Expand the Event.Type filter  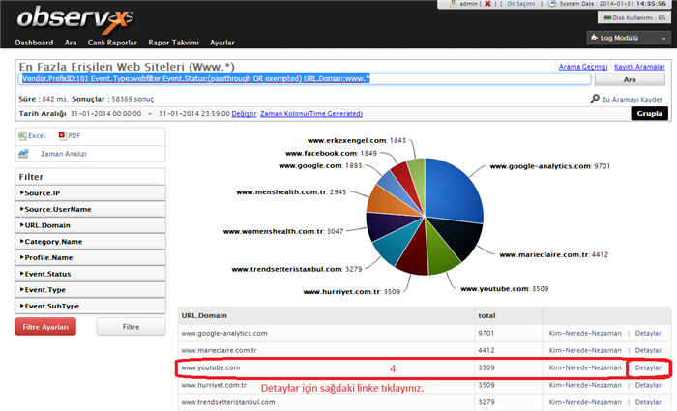tap(90, 290)
